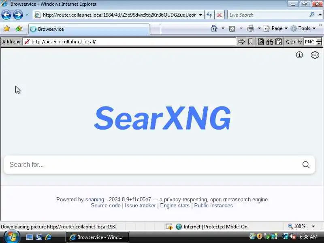Open the Favorites Center star
Viewport: 324px width, 243px height.
(6, 28)
